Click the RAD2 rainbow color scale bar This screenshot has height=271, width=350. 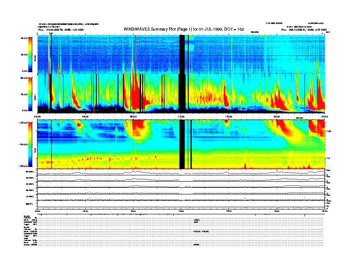[x=30, y=54]
